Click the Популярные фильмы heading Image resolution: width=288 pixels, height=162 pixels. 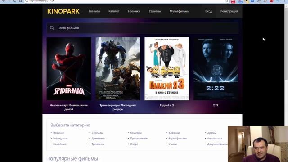click(72, 159)
